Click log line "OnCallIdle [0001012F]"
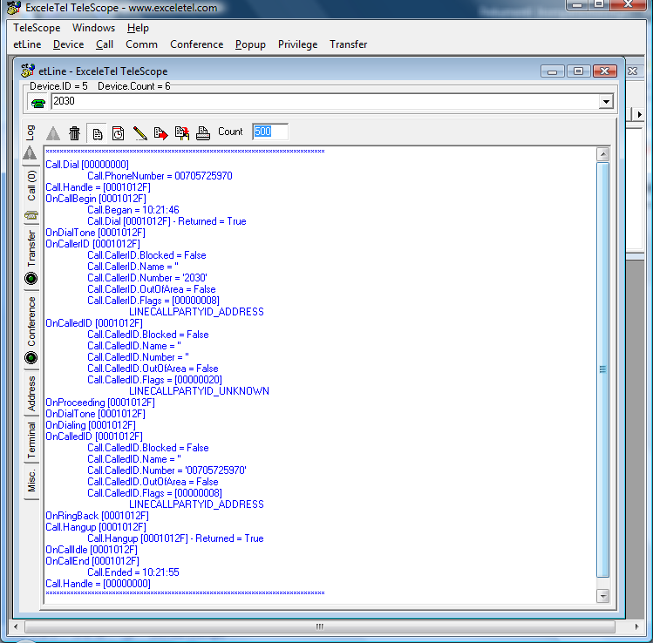Viewport: 653px width, 643px height. click(x=92, y=550)
